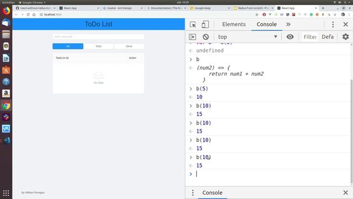Show applications grid in the dock
The image size is (353, 199).
pos(6,193)
